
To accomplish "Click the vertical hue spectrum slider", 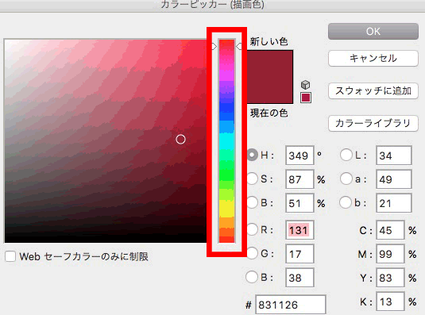I will (x=226, y=141).
